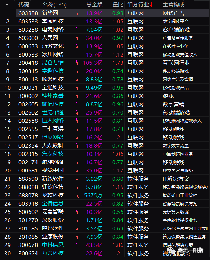The image size is (210, 260).
Task: Sort by 量比 column header
Action: tap(118, 5)
